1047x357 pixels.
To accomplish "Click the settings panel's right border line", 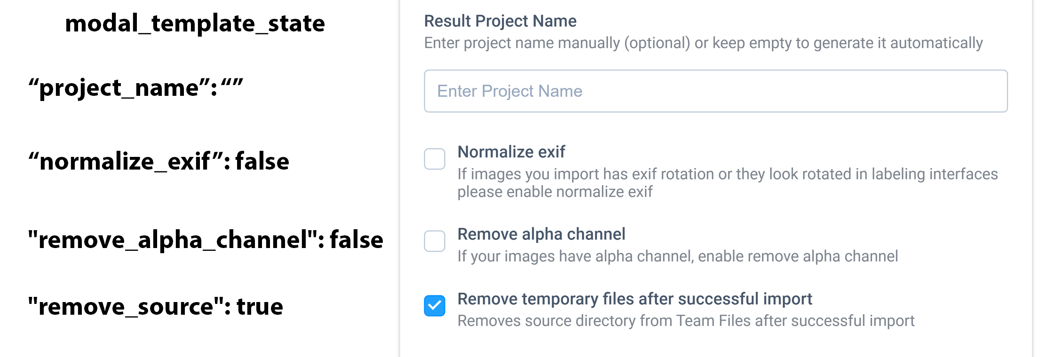I will [1032, 178].
